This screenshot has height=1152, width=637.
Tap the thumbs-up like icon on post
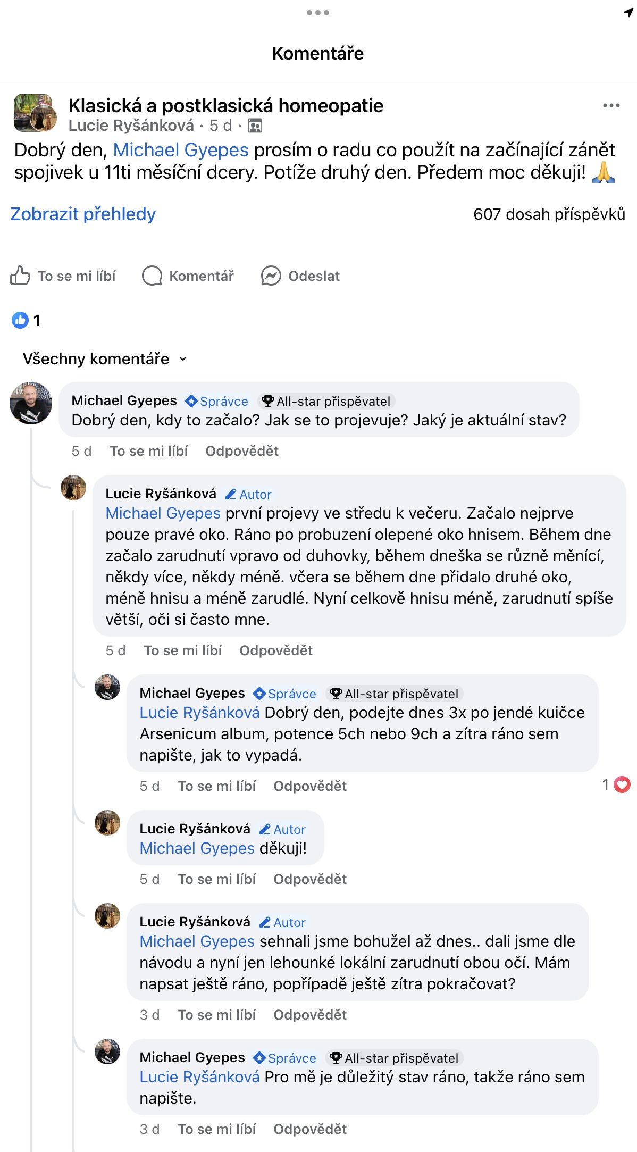(x=20, y=276)
